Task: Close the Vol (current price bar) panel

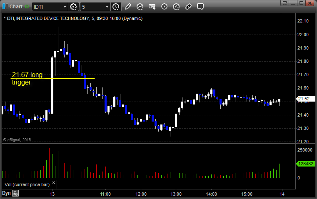Action: (x=53, y=183)
